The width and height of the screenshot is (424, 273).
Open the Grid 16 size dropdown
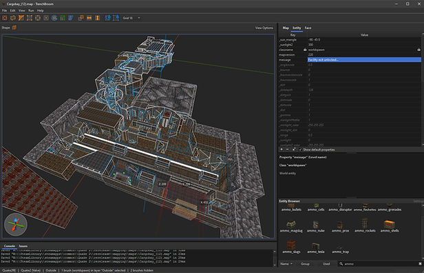pos(131,18)
